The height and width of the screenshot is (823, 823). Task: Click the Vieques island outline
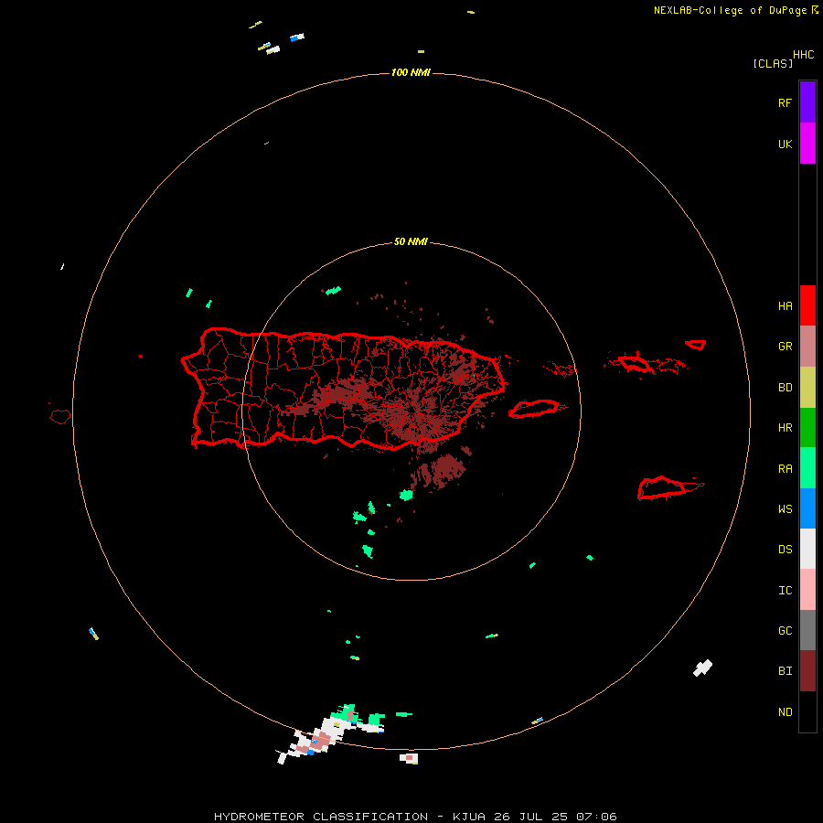coord(535,409)
